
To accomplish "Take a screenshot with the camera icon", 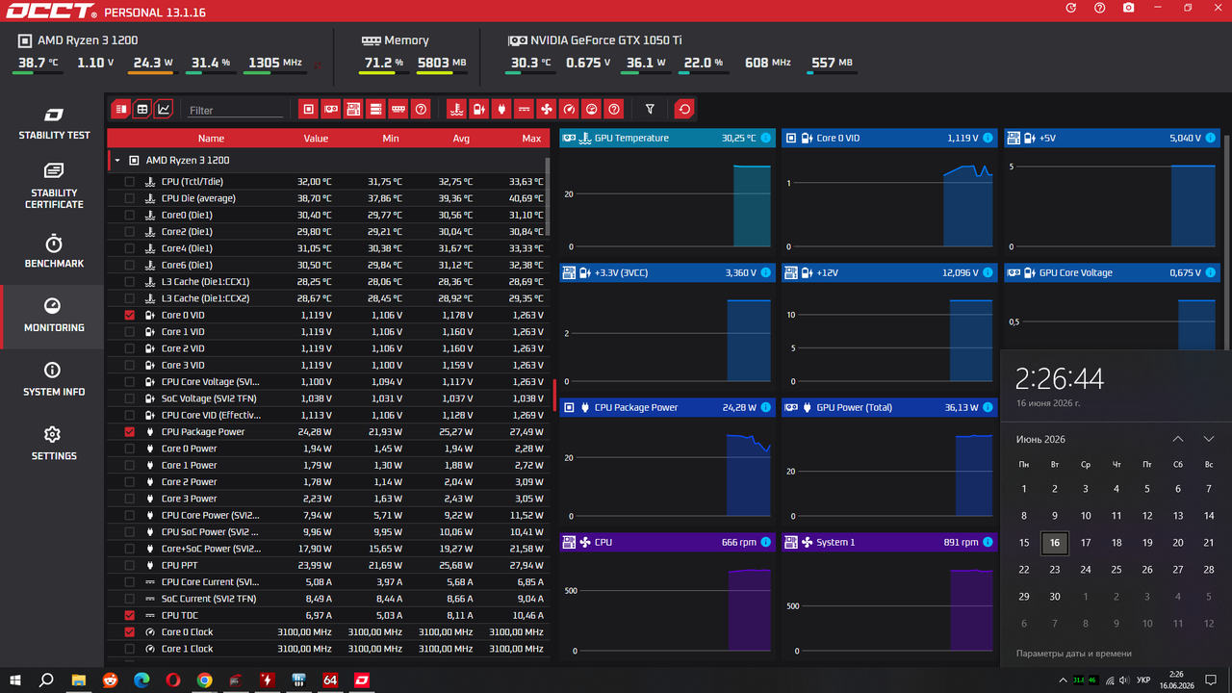I will tap(1128, 8).
